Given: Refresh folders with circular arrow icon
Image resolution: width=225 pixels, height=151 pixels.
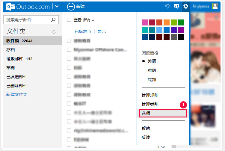Looking at the screenshot, I should coord(54,32).
